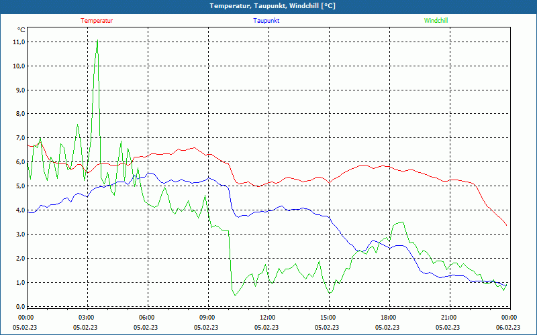Image resolution: width=537 pixels, height=335 pixels.
Task: Click the °C unit label above y-axis
Action: click(x=21, y=30)
